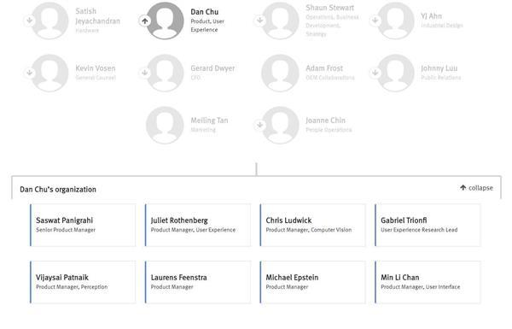512x329 pixels.
Task: Open Gabriel Trionfi's card
Action: click(428, 225)
